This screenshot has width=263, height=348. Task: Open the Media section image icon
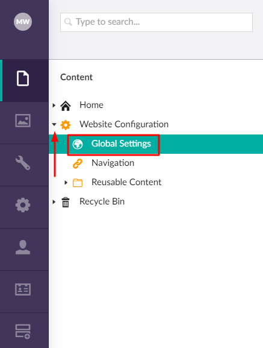[23, 121]
